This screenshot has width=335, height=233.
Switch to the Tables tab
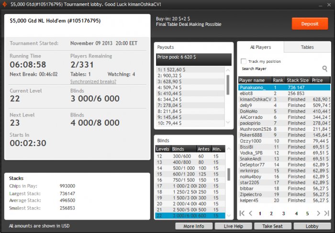[307, 47]
